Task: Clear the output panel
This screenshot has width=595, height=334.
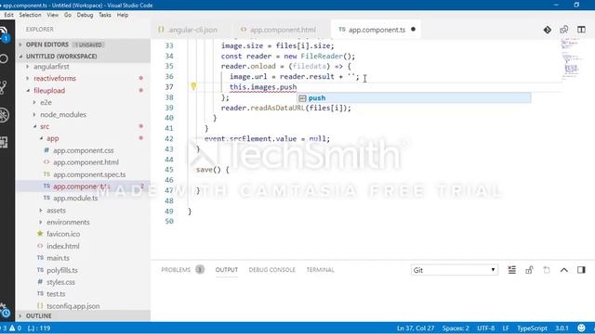Action: click(512, 270)
